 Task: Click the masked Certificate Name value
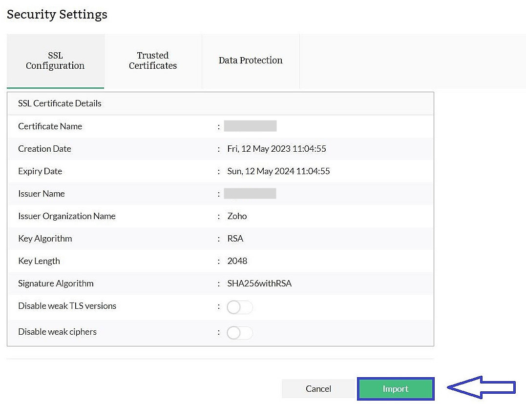[251, 125]
